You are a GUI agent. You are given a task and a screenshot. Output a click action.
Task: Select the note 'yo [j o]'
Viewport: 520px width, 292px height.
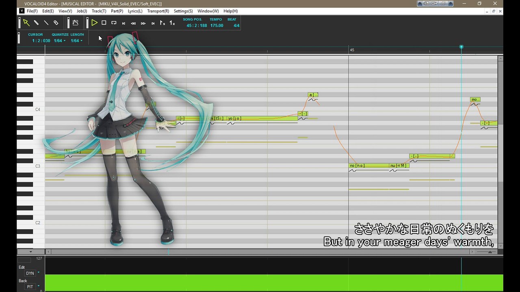click(262, 118)
